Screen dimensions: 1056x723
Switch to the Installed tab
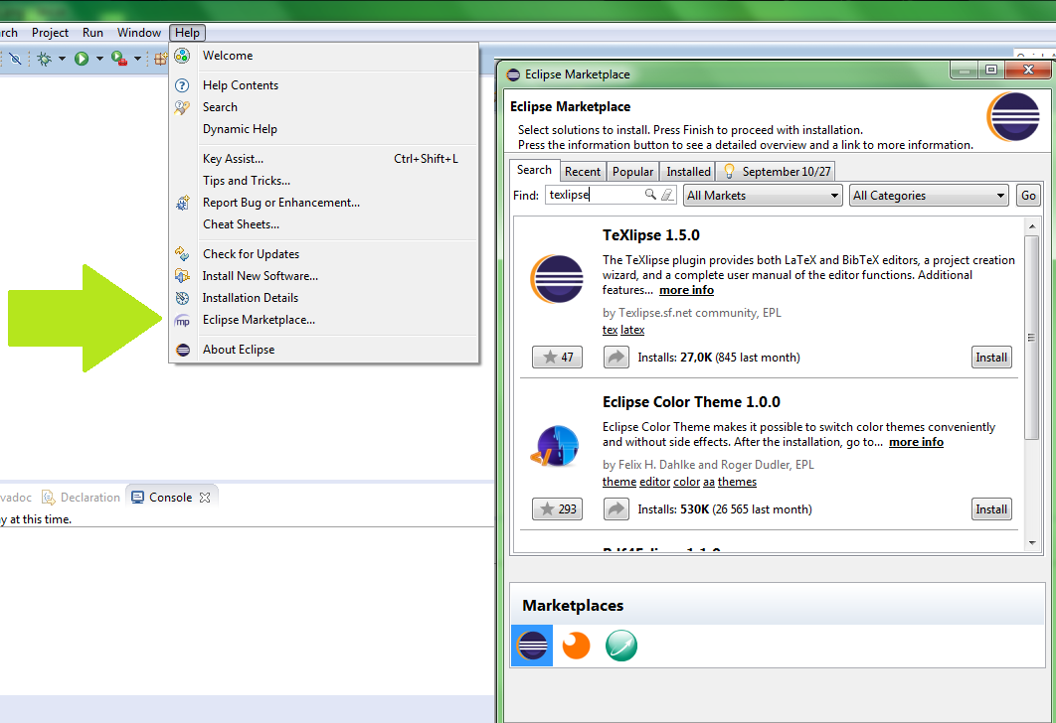click(x=688, y=172)
